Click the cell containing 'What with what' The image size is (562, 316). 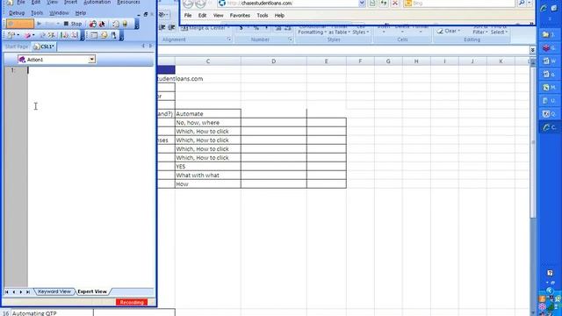click(208, 176)
